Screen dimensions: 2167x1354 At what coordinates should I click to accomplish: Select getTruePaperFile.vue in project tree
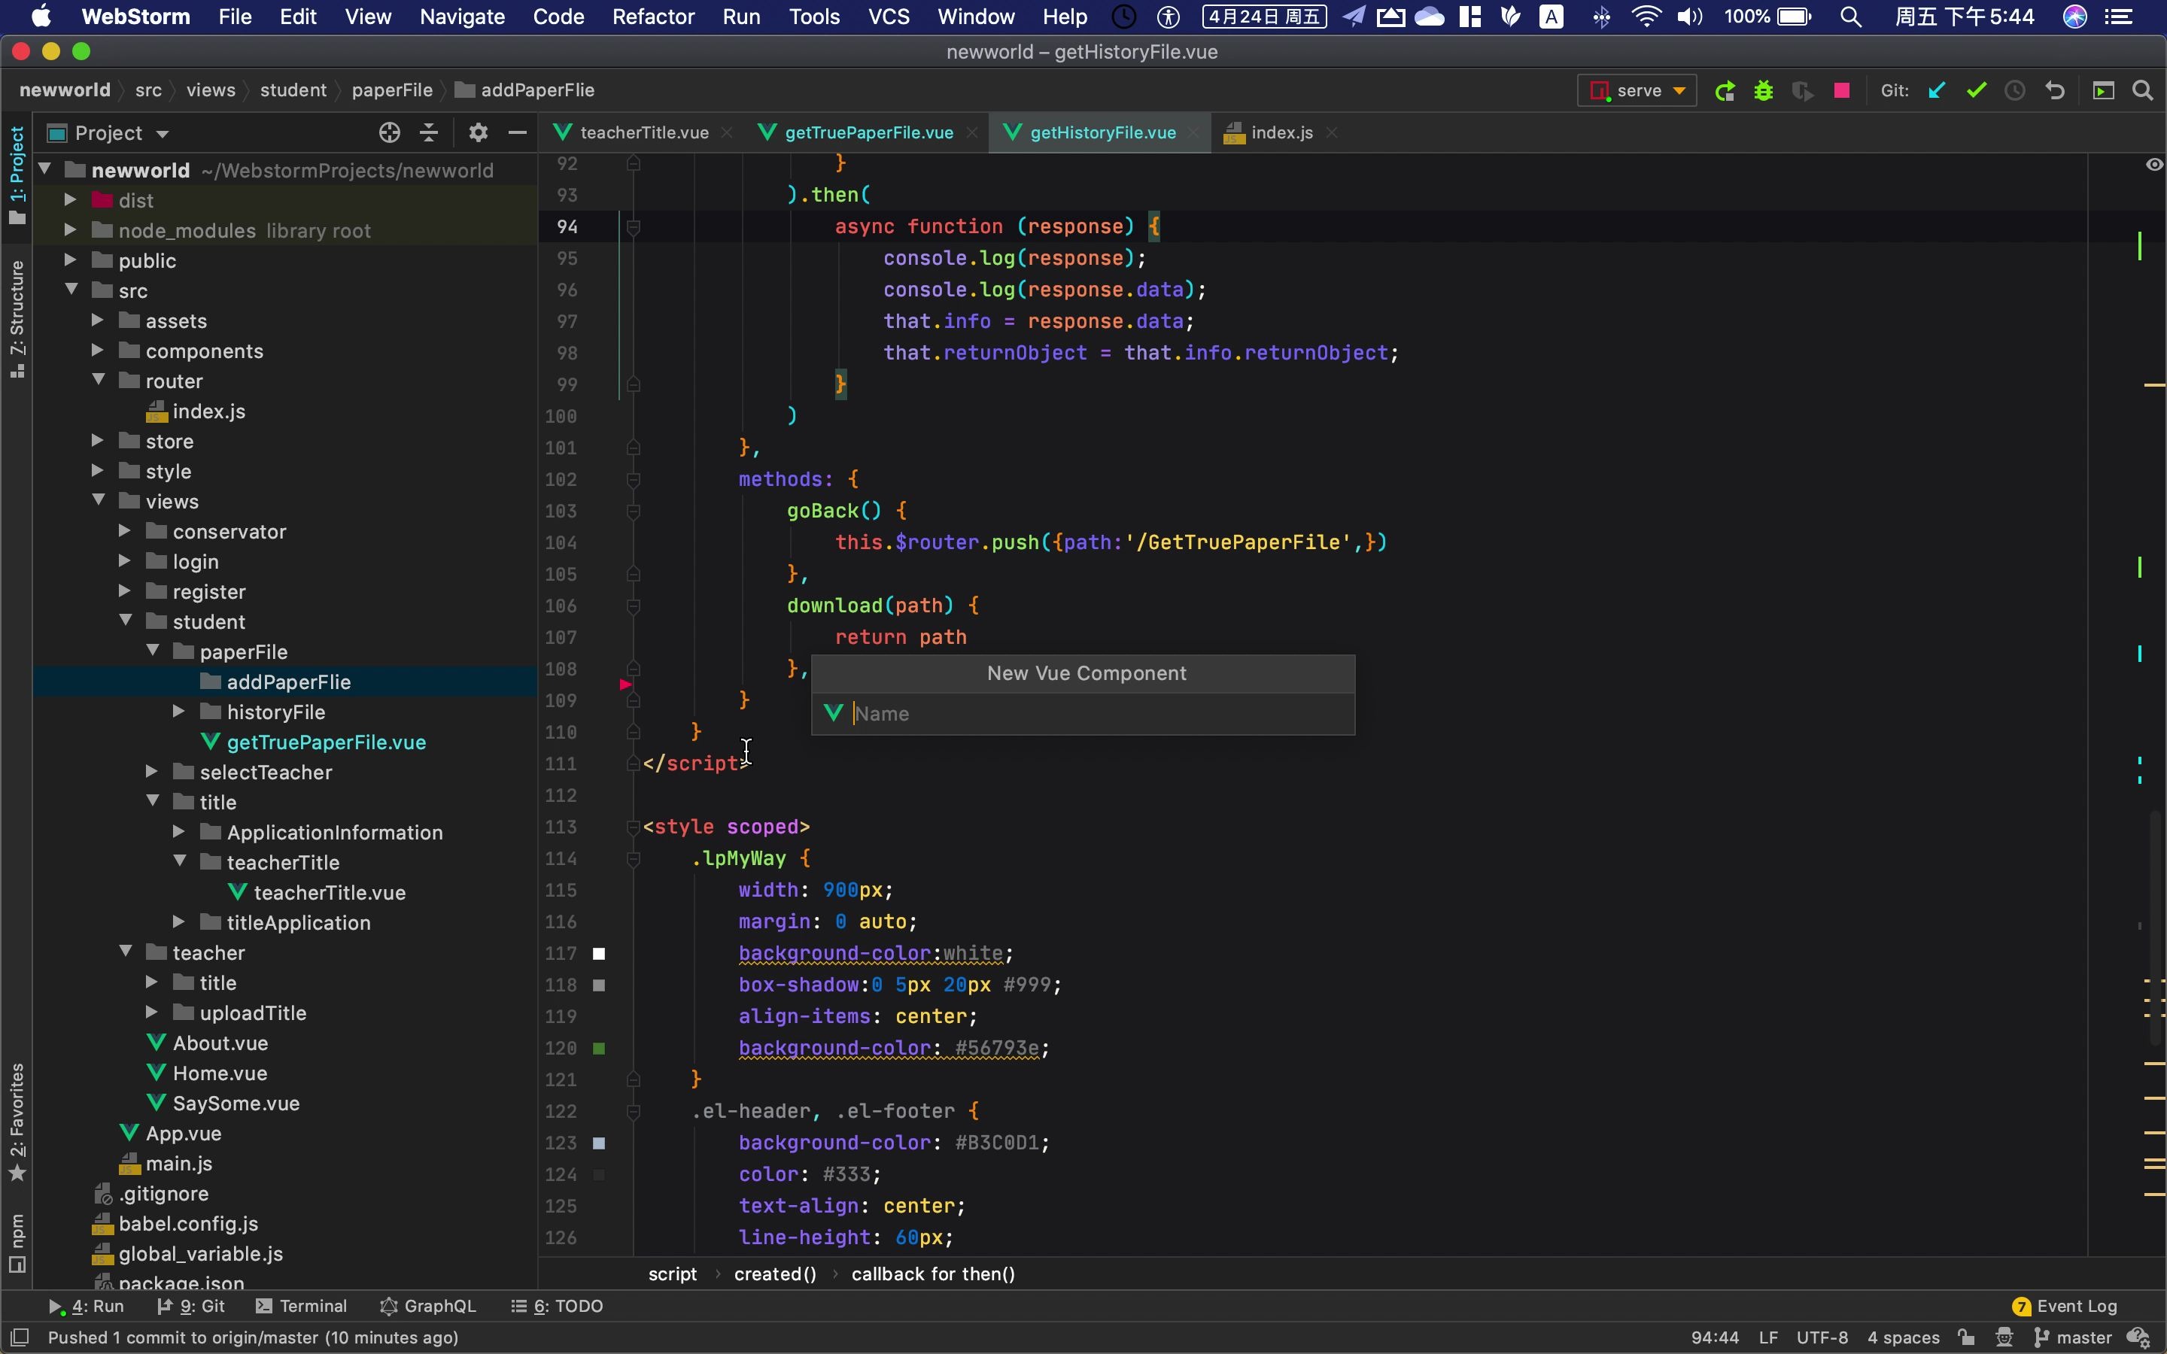tap(326, 742)
